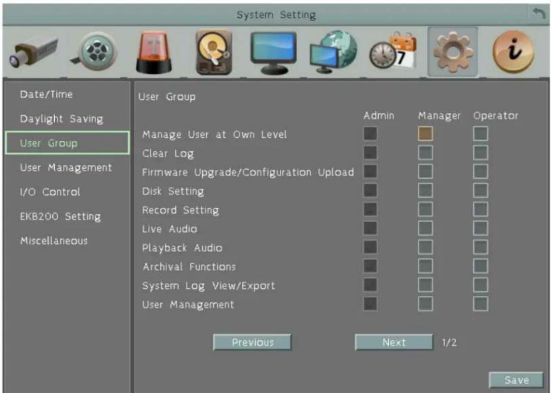Save the user group settings
The width and height of the screenshot is (551, 393).
516,380
